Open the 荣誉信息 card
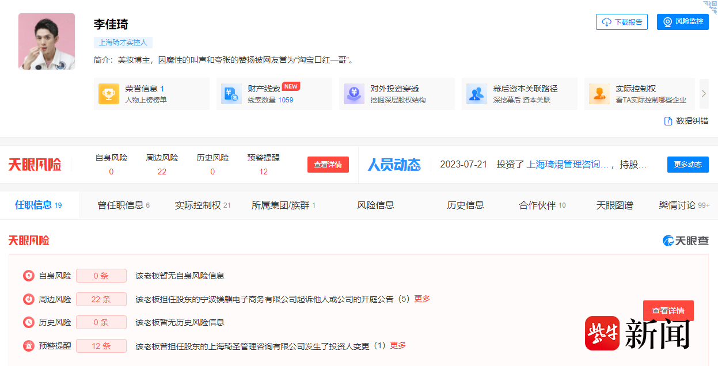Image resolution: width=718 pixels, height=366 pixels. [x=151, y=94]
